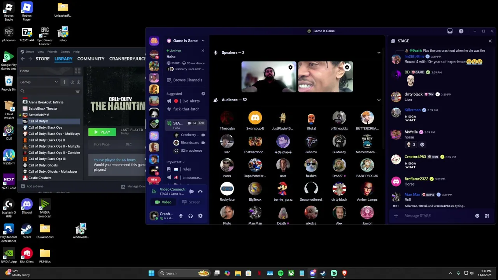Open Riot Client desktop icon

coord(27,255)
